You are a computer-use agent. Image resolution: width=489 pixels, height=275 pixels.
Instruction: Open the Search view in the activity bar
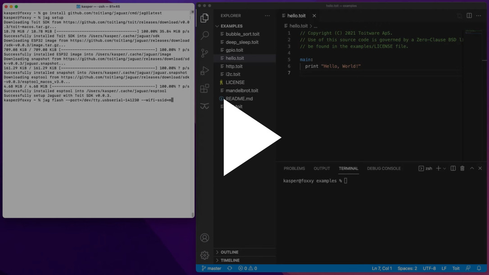204,36
